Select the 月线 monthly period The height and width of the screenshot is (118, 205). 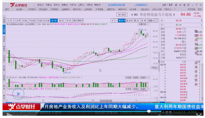pyautogui.click(x=69, y=21)
